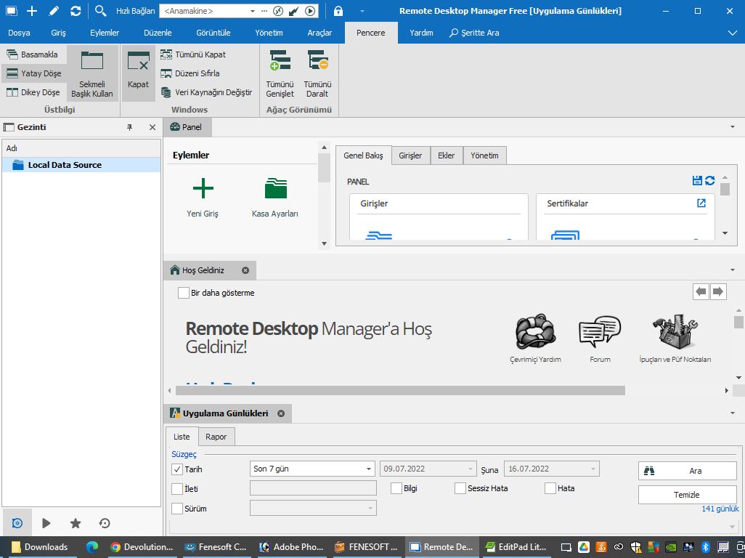745x558 pixels.
Task: Open the 09.07.2022 start date dropdown
Action: (470, 469)
